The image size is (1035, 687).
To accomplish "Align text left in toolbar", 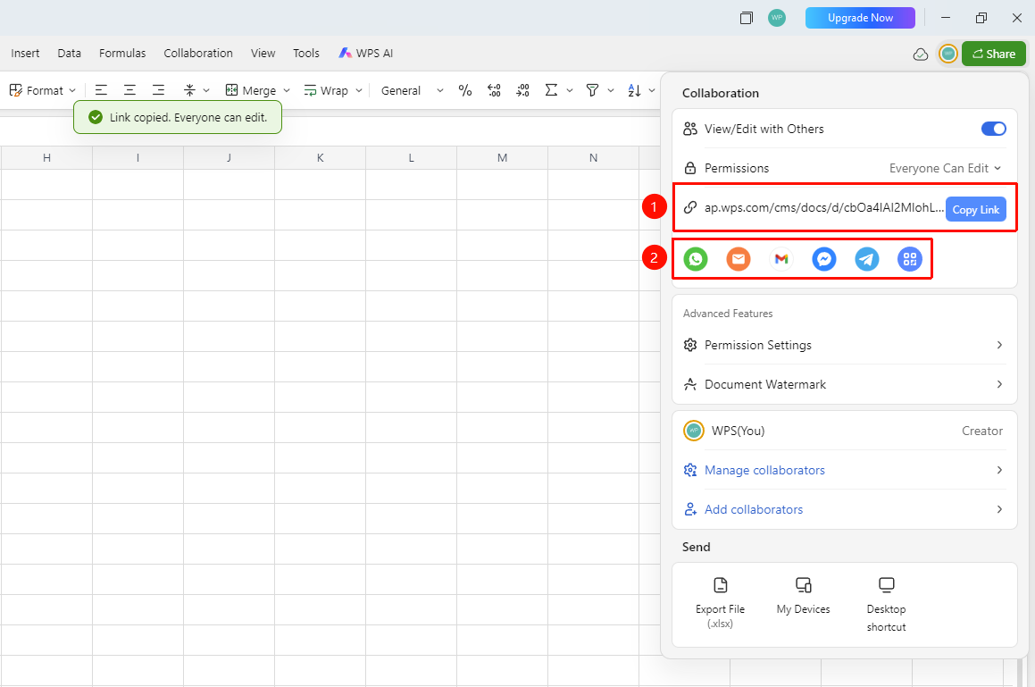I will click(x=101, y=90).
